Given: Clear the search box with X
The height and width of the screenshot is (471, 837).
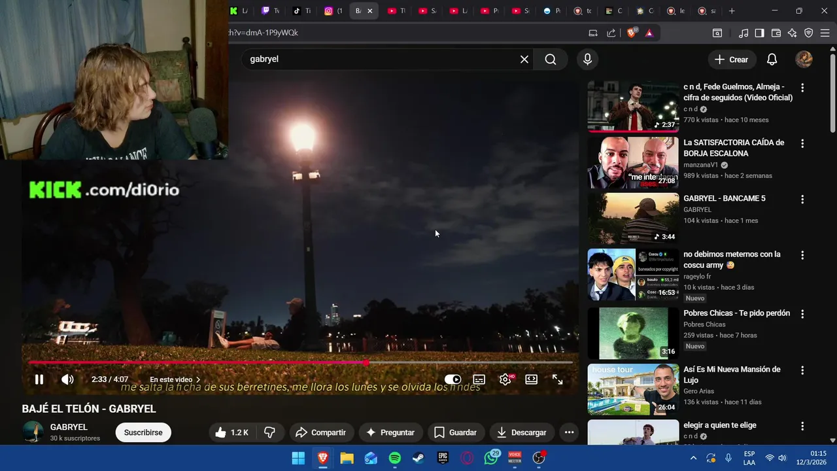Looking at the screenshot, I should tap(524, 60).
